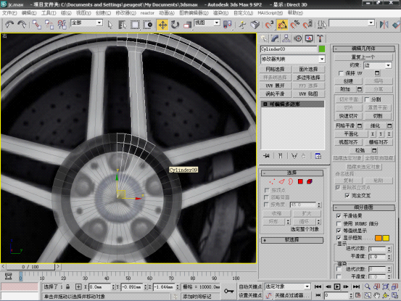Click the 网格选择 button

tap(275, 70)
